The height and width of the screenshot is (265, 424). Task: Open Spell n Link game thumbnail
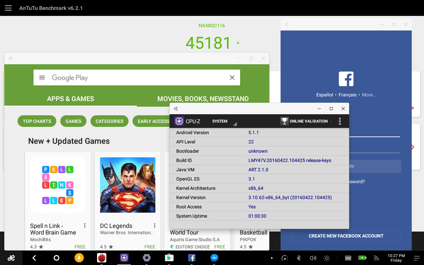(x=58, y=185)
